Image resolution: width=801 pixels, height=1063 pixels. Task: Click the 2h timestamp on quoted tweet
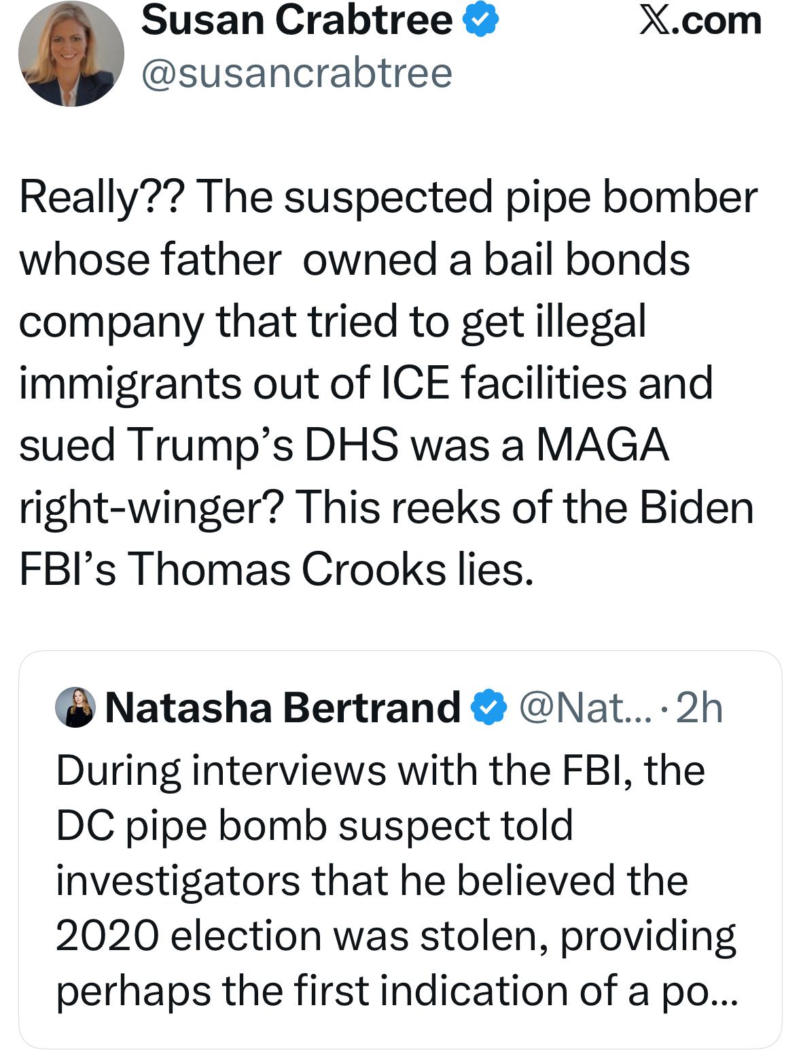(700, 707)
